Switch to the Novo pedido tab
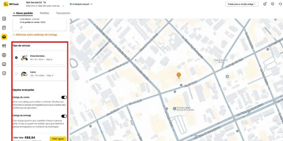Image resolution: width=283 pixels, height=141 pixels. pos(23,13)
